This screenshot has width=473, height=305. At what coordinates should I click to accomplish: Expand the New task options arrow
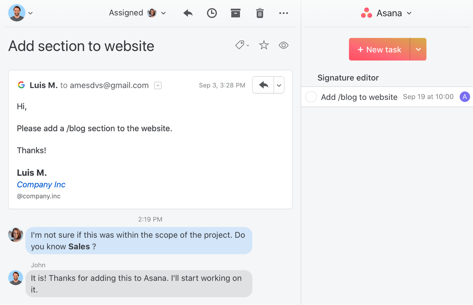(418, 49)
